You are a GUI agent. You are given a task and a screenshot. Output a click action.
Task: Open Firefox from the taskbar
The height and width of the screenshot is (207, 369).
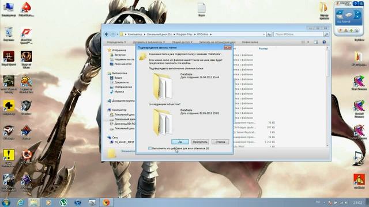point(106,202)
